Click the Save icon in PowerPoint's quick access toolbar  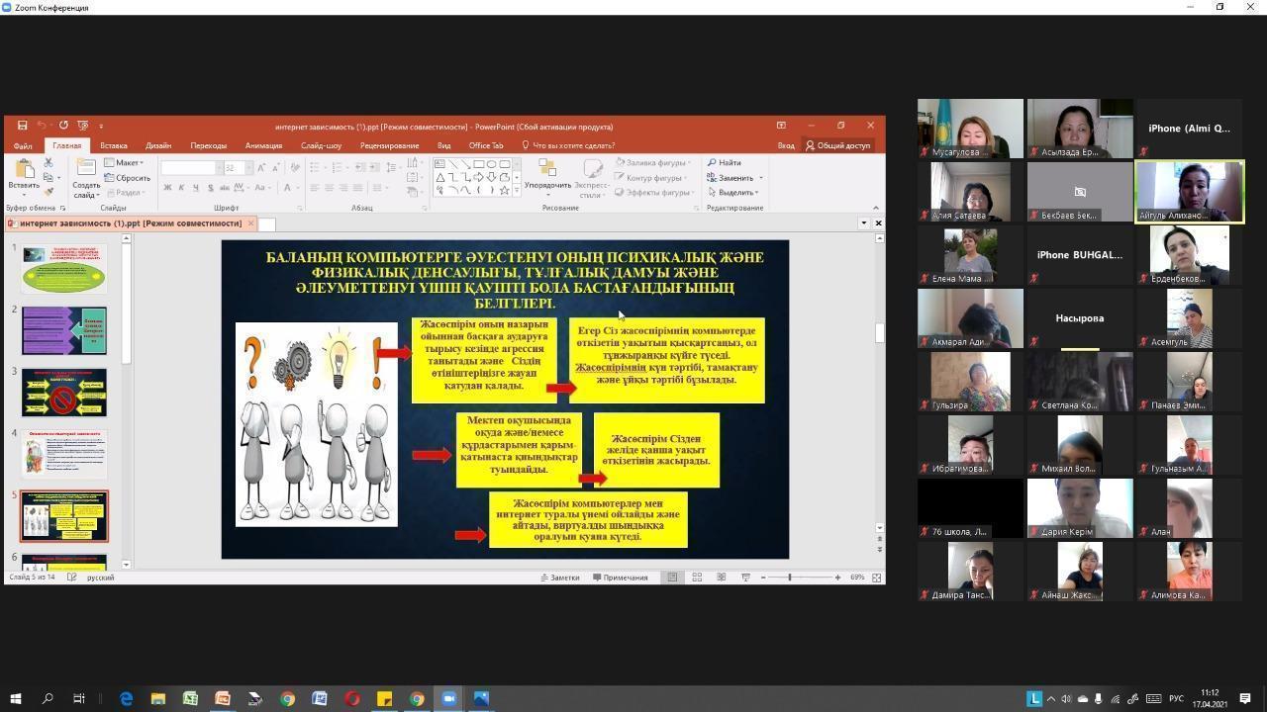tap(22, 126)
